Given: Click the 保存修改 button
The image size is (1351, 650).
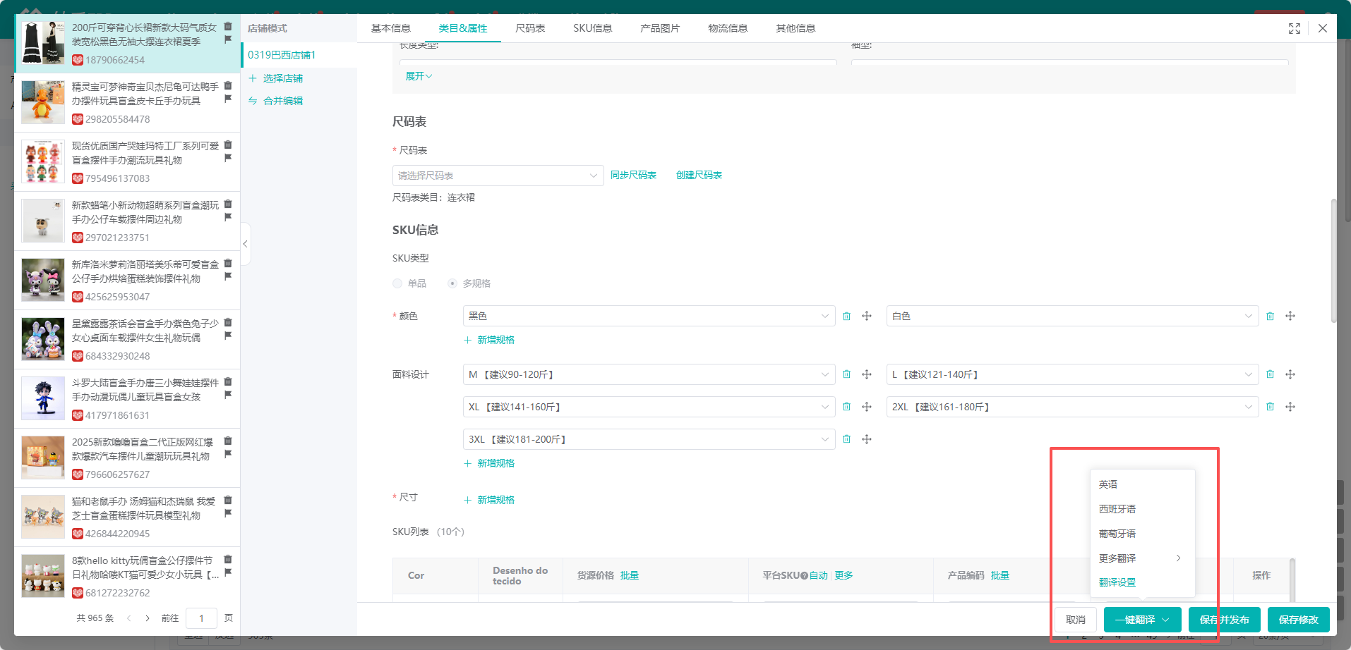Looking at the screenshot, I should click(x=1298, y=620).
